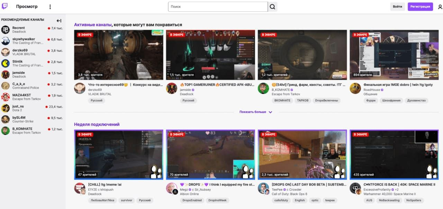Image resolution: width=443 pixels, height=209 pixels.
Task: Open stream thumbnail with 894 зрителя
Action: (x=394, y=55)
